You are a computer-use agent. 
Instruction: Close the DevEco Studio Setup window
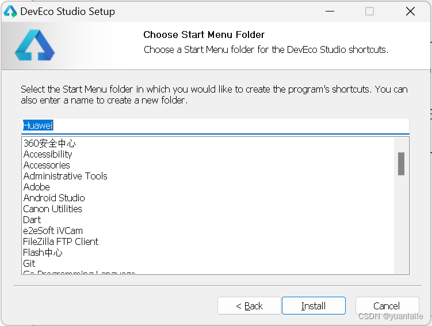(x=410, y=11)
